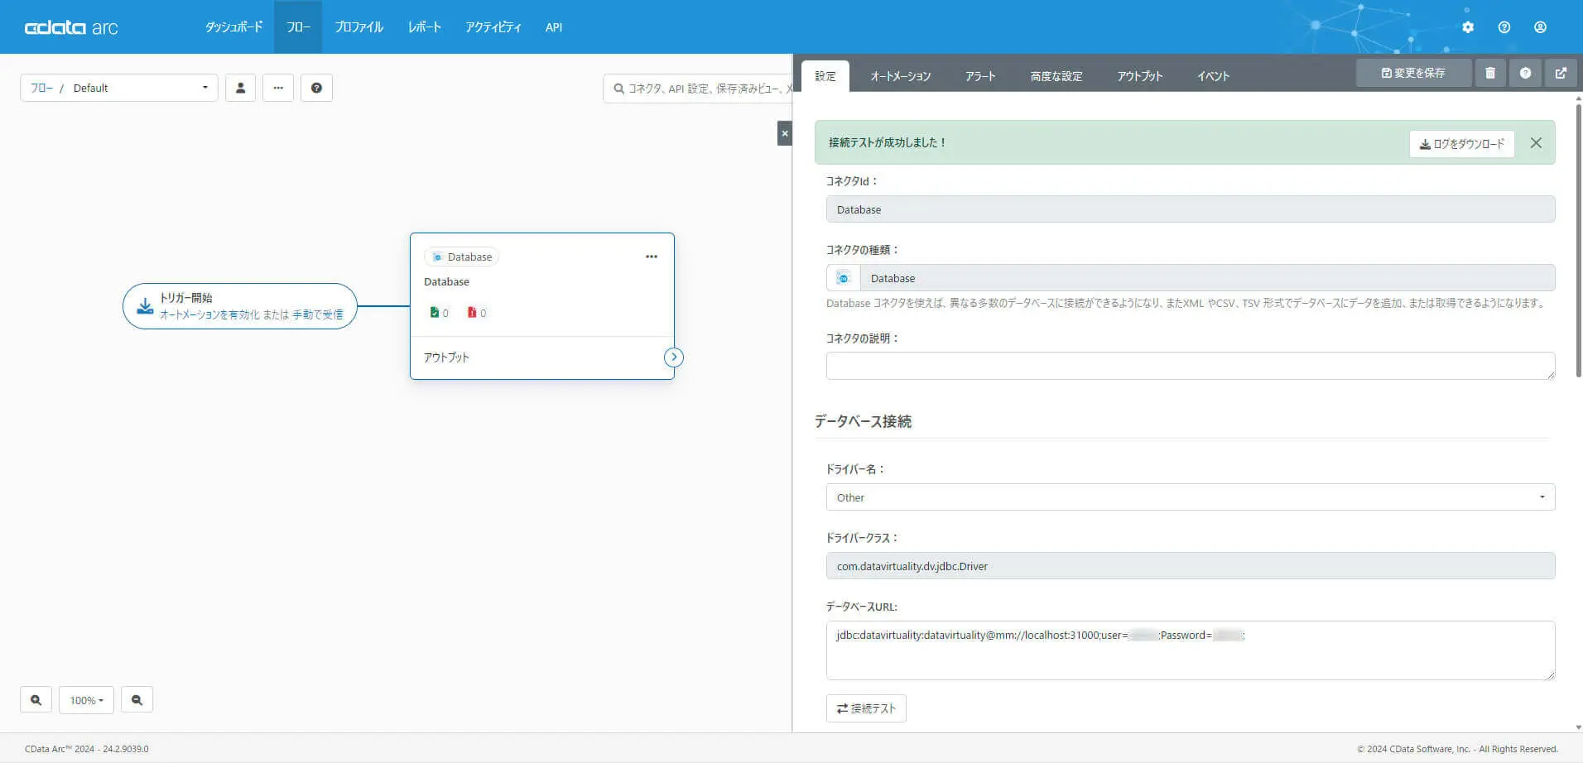Click the ドライバークラス field
Image resolution: width=1583 pixels, height=763 pixels.
pyautogui.click(x=1191, y=566)
